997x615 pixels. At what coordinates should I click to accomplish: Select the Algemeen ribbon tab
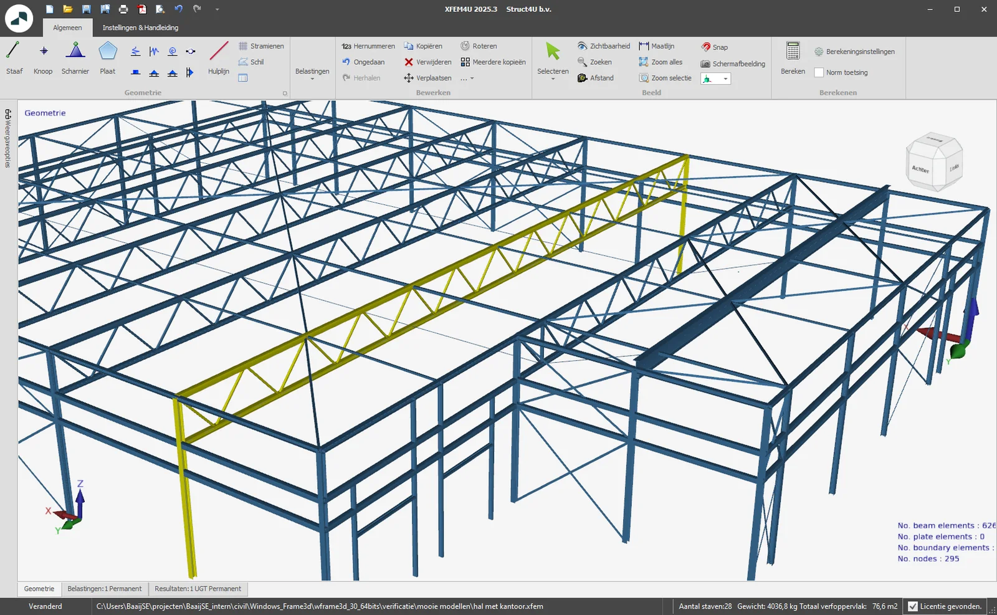(67, 27)
